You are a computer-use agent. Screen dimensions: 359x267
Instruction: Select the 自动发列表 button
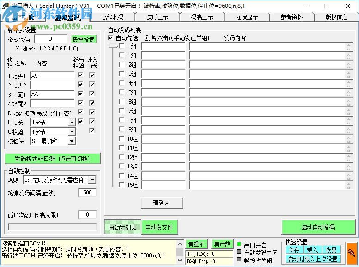(x=122, y=227)
